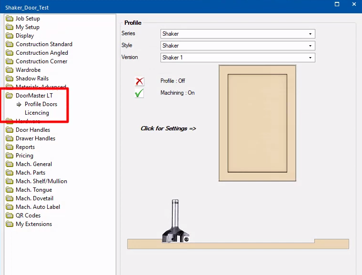Click the Wardrobe folder icon
Image resolution: width=362 pixels, height=275 pixels.
click(10, 69)
